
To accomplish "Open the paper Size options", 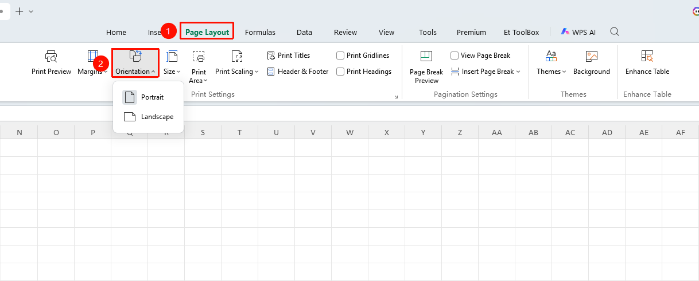I will tap(172, 63).
